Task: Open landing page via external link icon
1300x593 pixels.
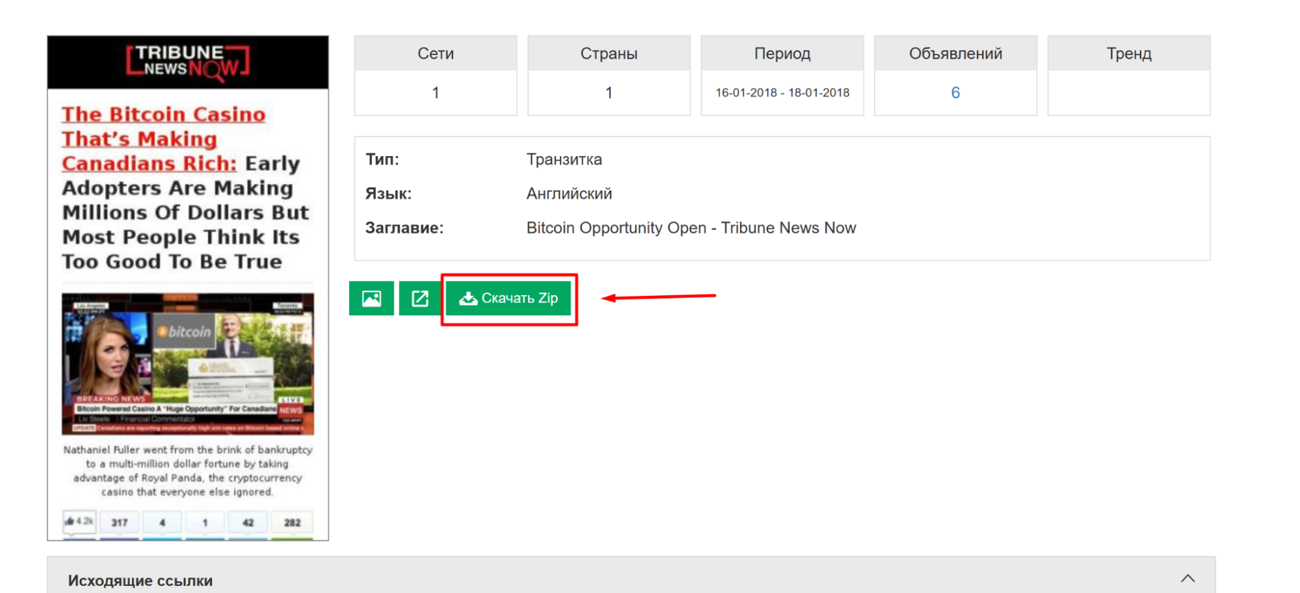Action: (420, 298)
